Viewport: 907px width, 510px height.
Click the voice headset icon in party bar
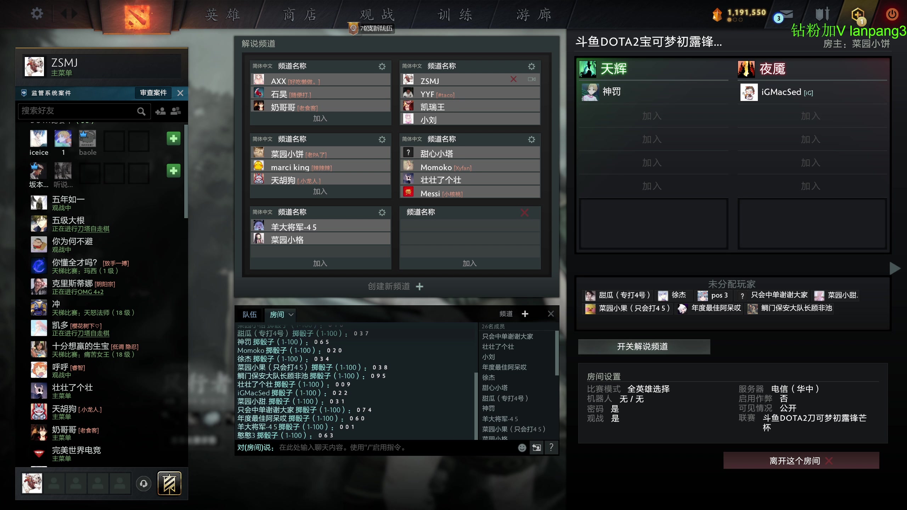144,483
